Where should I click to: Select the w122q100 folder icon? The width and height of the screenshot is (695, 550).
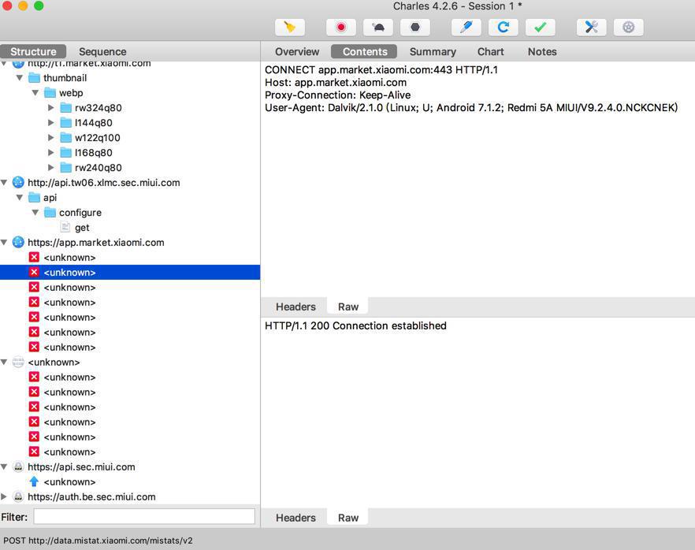66,138
